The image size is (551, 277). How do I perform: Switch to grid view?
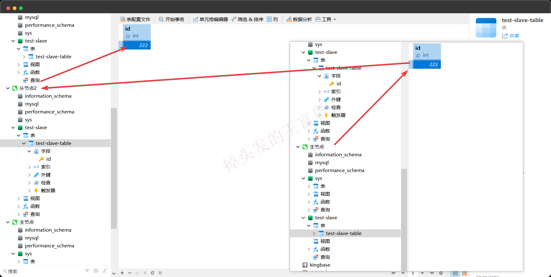pos(455,273)
